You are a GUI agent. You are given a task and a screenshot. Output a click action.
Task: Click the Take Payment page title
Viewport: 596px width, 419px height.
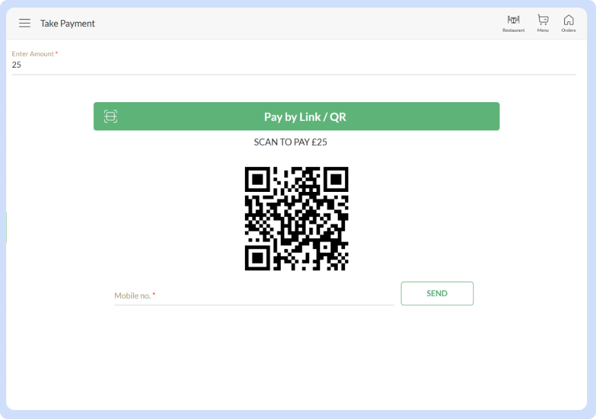(68, 23)
